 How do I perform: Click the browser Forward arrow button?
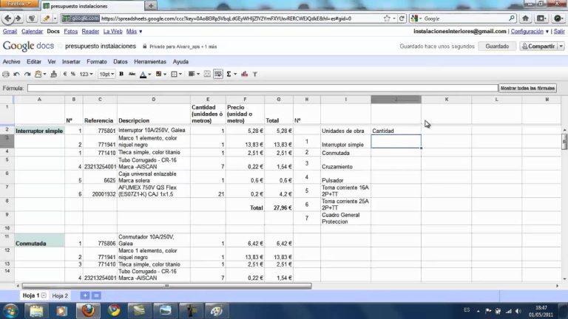pos(18,18)
